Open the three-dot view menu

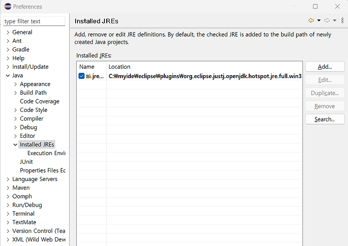click(x=342, y=20)
